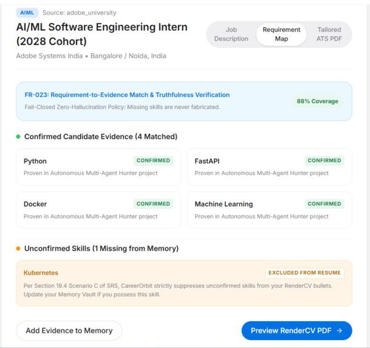Click the FR-023 Requirement-to-Evidence Match heading
The height and width of the screenshot is (348, 370).
point(127,95)
